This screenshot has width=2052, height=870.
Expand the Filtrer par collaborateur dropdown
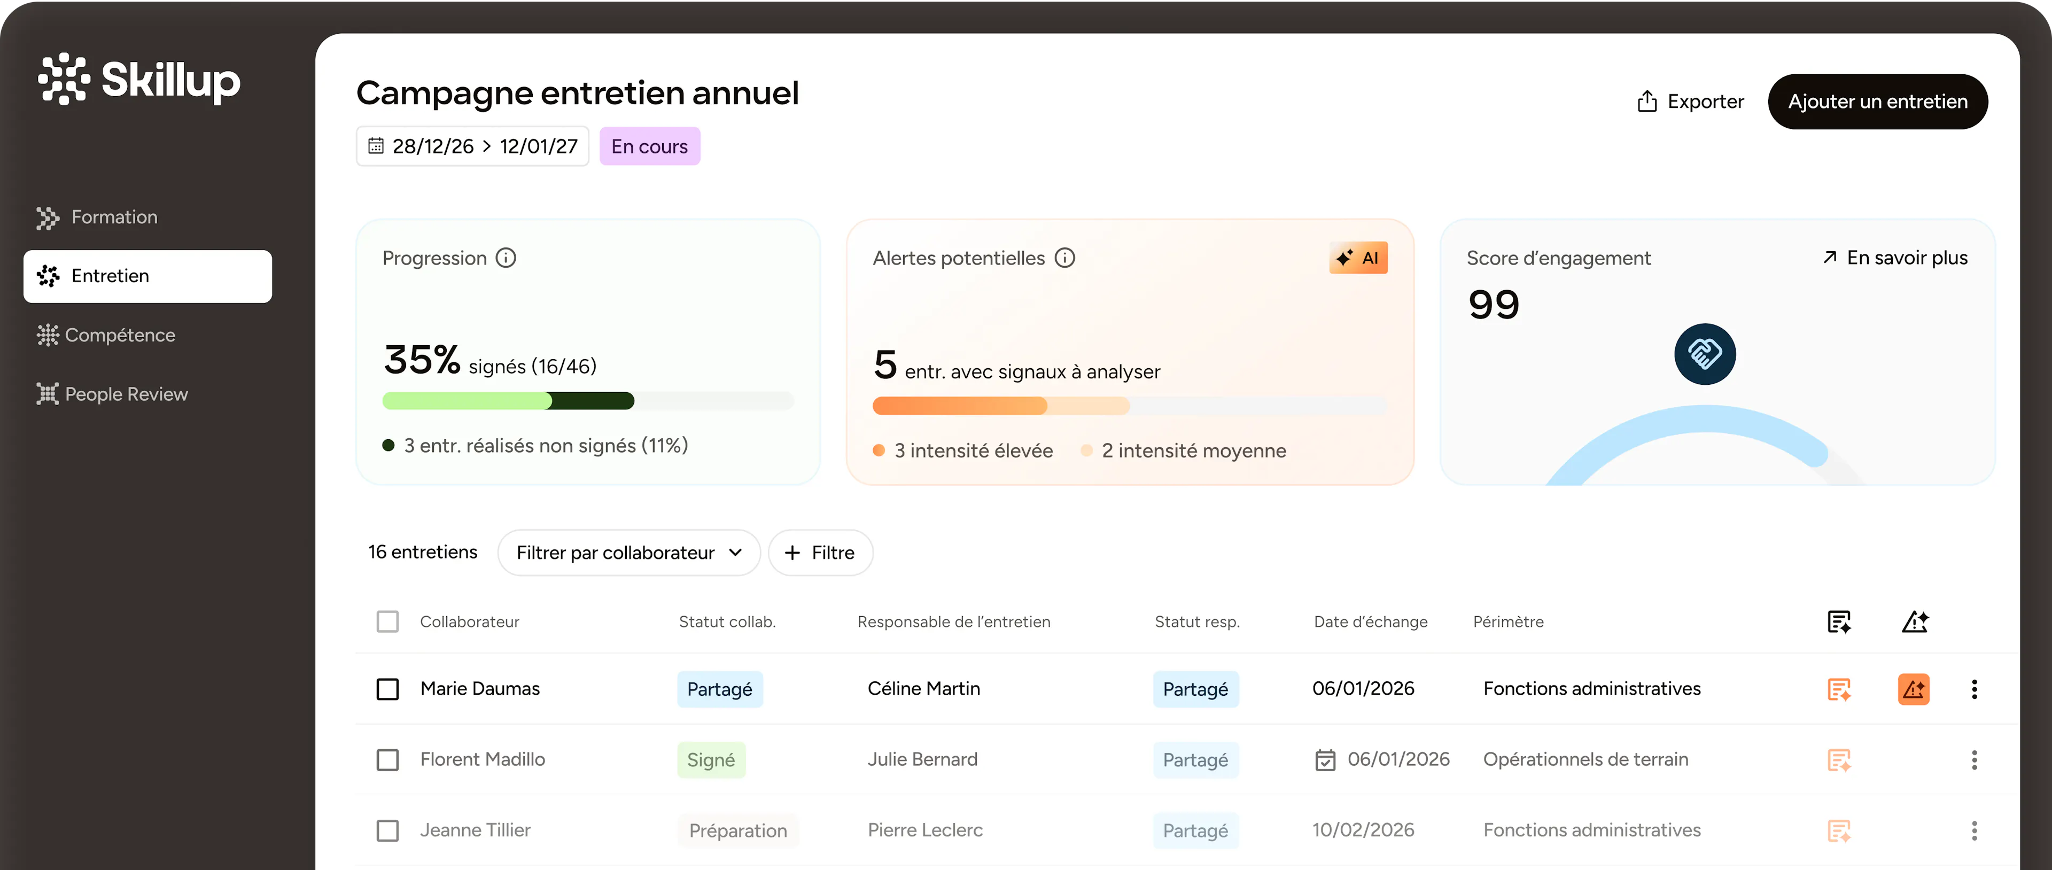coord(628,553)
